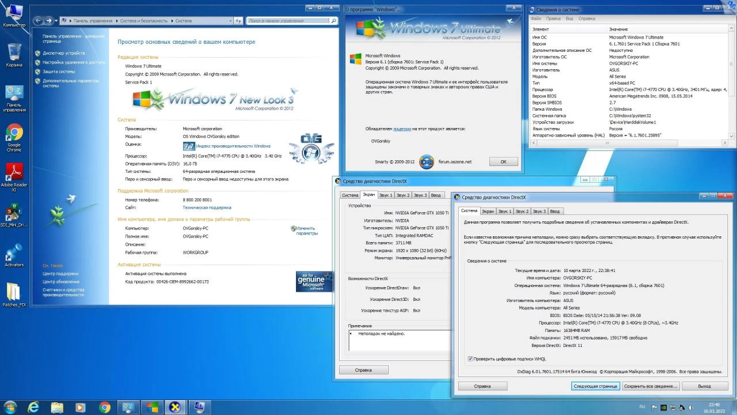Open the Корзина recycle bin icon

(14, 55)
